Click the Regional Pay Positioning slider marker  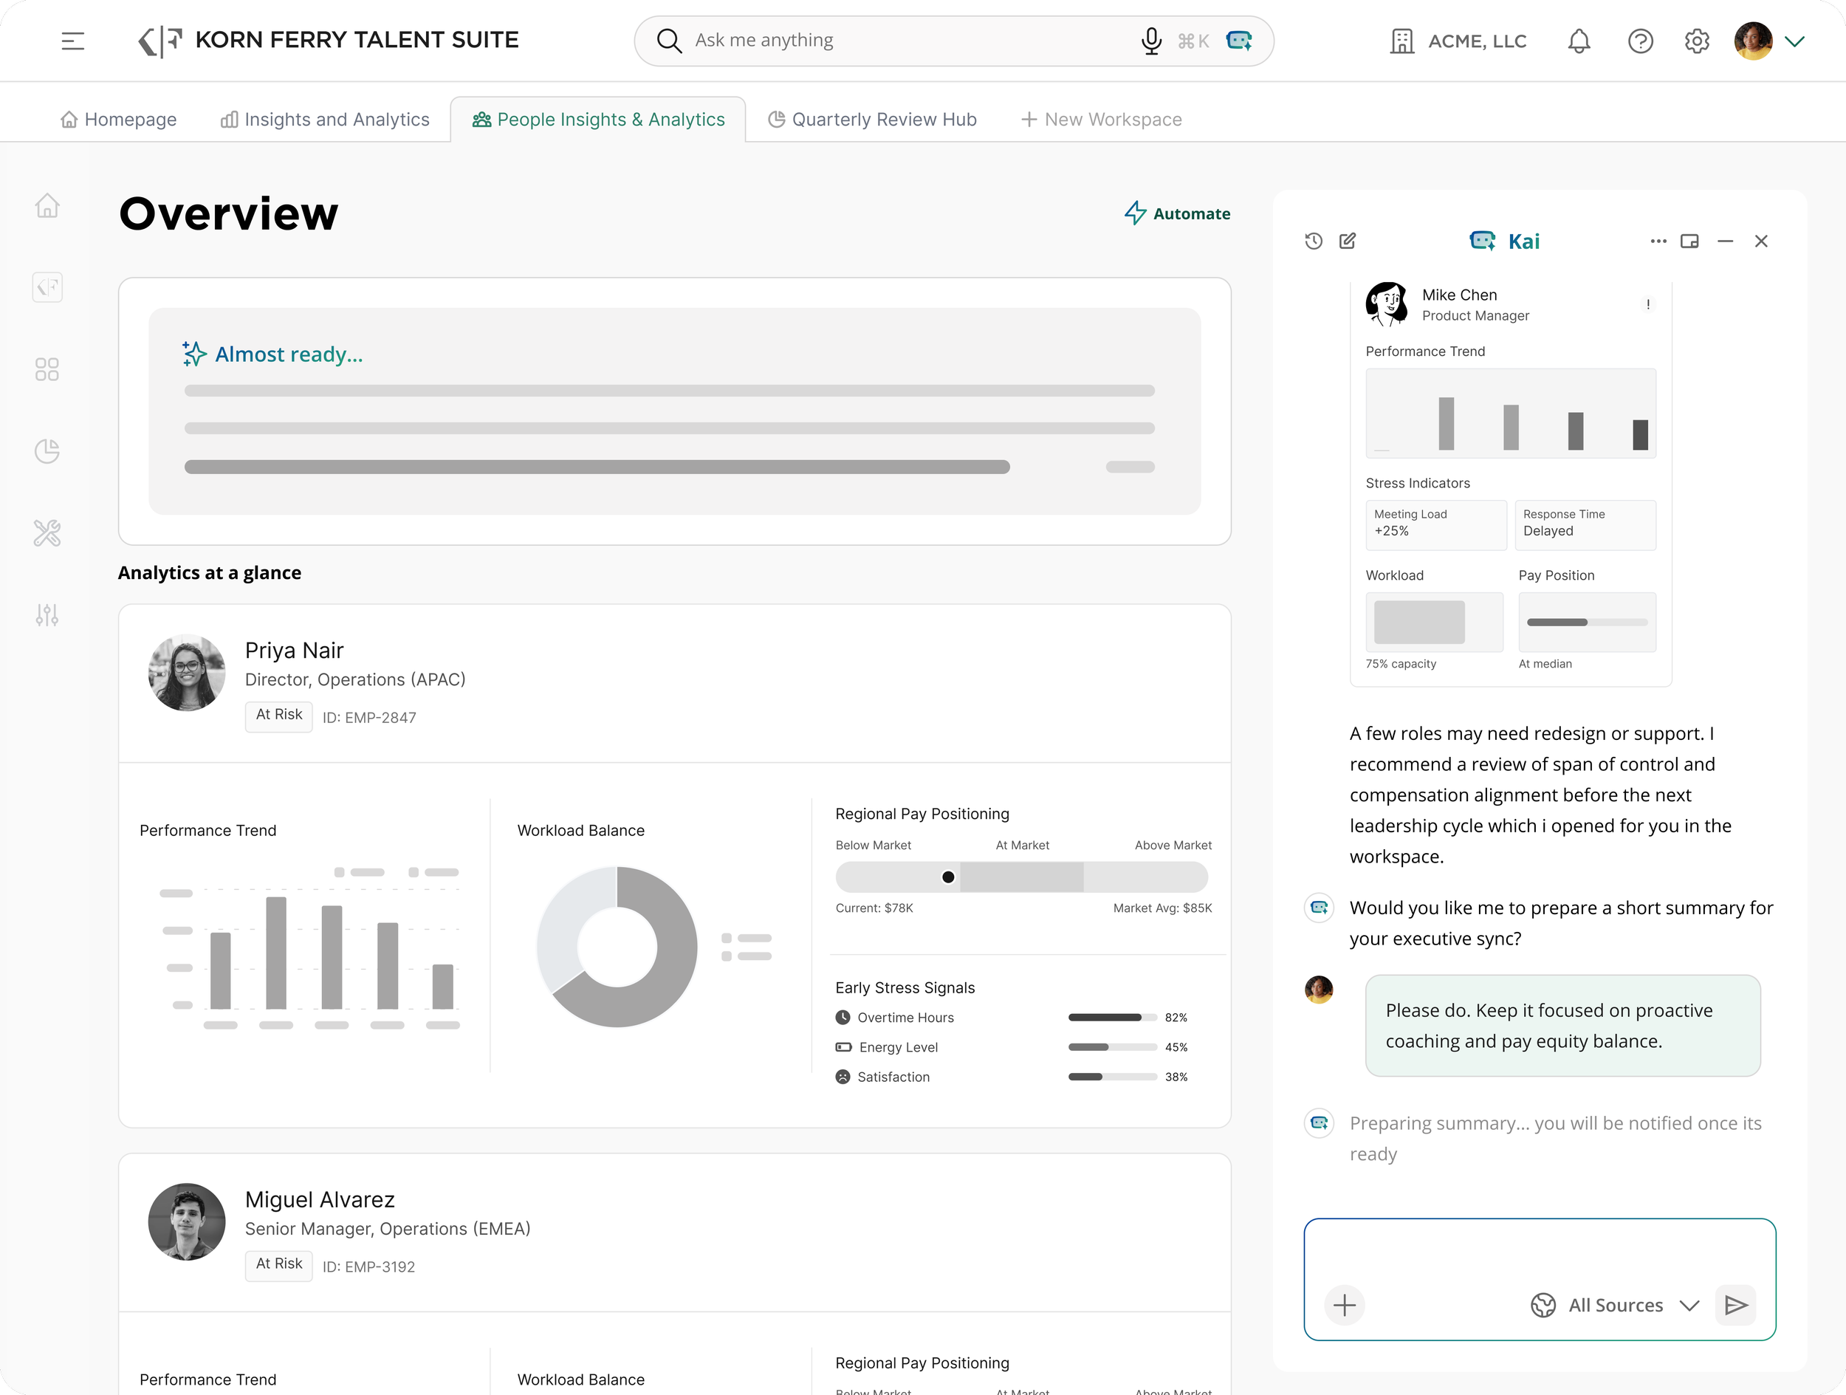coord(948,877)
